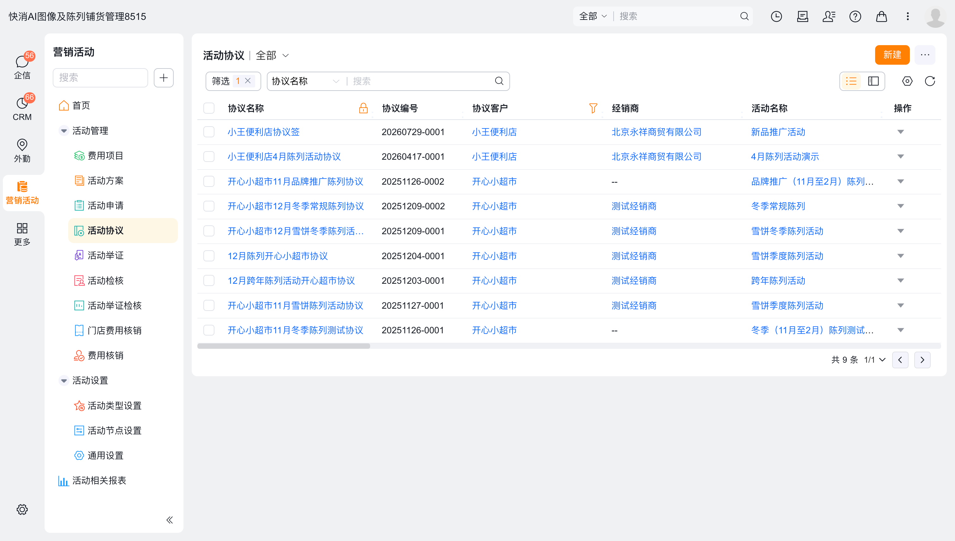The height and width of the screenshot is (541, 955).
Task: Open the settings gear in the sidebar
Action: point(22,509)
